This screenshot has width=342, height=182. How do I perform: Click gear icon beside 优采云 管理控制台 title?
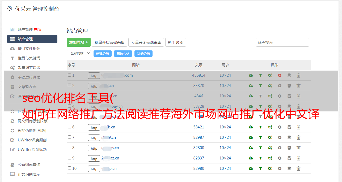click(10, 8)
